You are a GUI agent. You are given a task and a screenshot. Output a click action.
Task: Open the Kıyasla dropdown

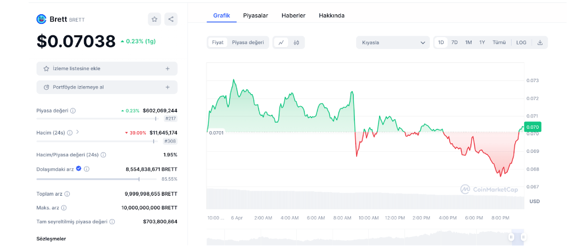(x=394, y=42)
